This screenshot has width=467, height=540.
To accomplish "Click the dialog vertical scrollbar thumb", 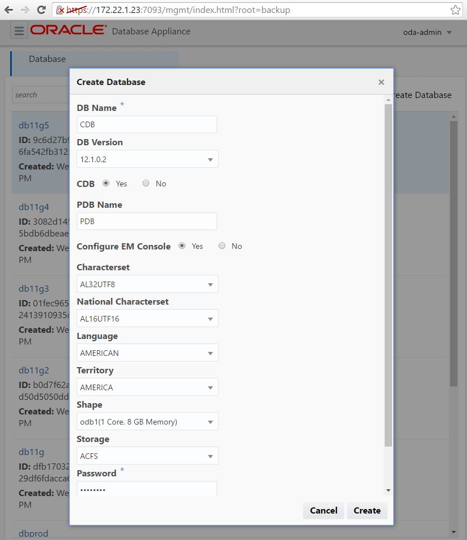I will [x=389, y=275].
